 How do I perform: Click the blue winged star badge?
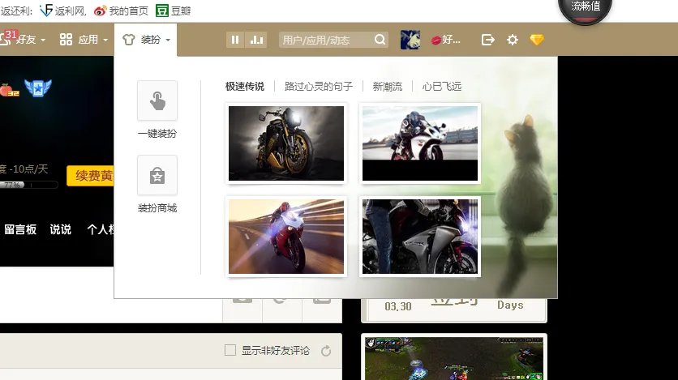point(38,88)
